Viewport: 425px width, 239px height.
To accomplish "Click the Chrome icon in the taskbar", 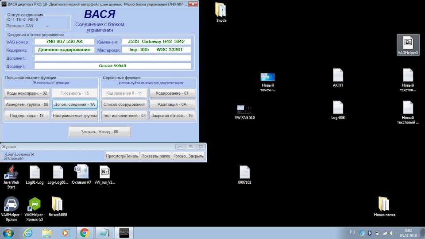I will click(84, 232).
